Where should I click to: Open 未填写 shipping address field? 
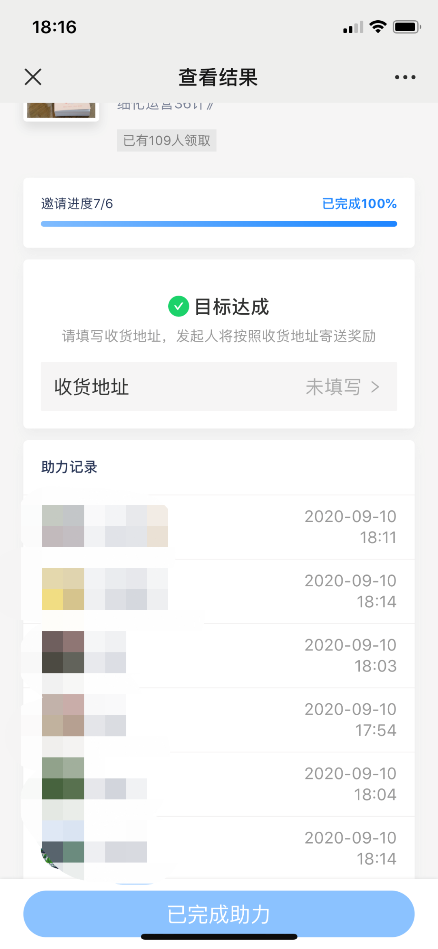pyautogui.click(x=333, y=387)
